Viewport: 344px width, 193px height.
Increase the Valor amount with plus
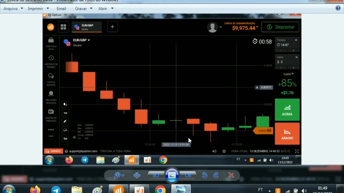293,68
